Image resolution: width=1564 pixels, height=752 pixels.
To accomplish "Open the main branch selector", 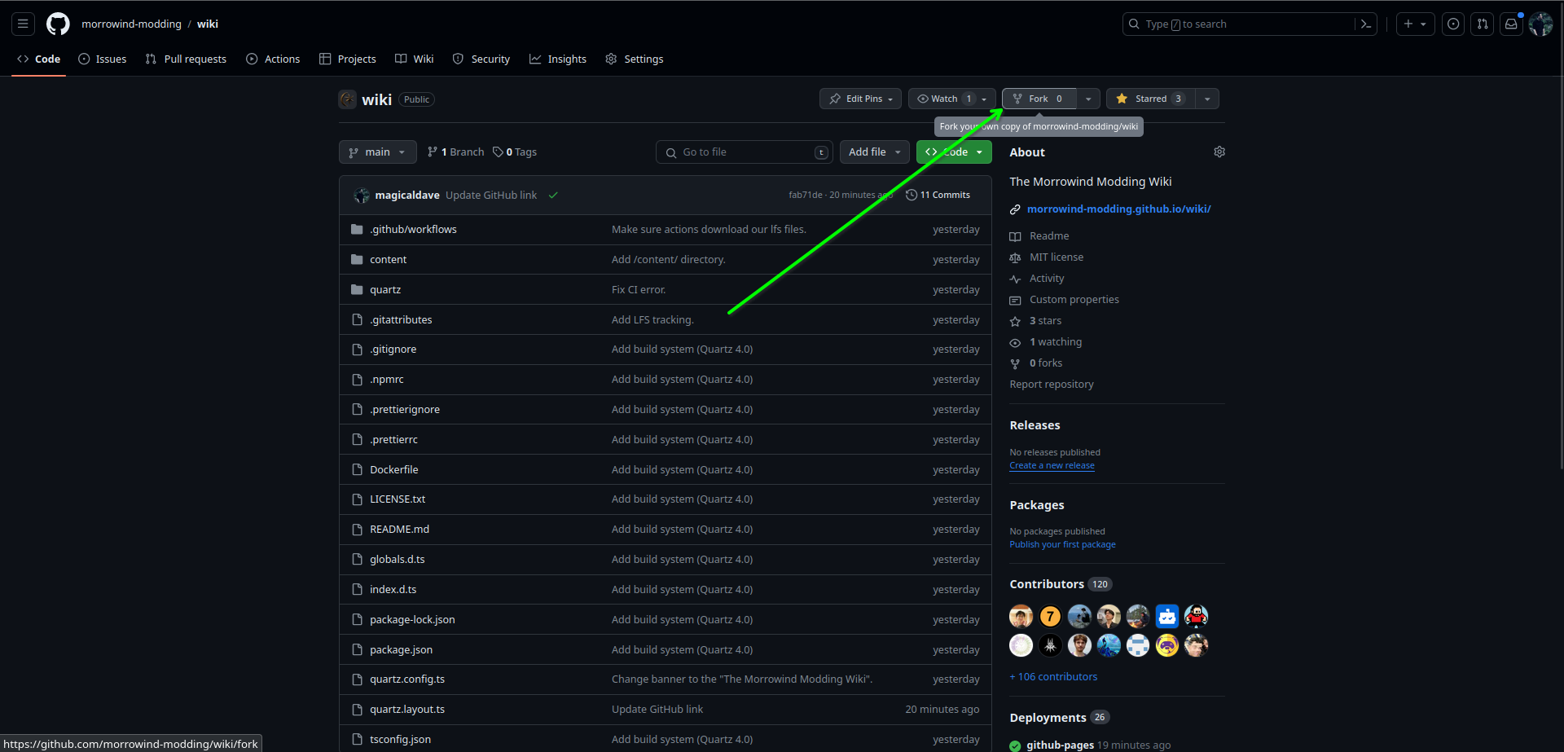I will pos(377,152).
